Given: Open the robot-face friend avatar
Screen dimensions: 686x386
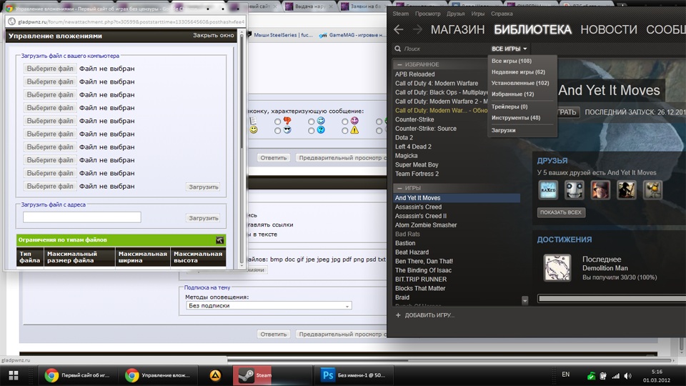Looking at the screenshot, I should [574, 190].
